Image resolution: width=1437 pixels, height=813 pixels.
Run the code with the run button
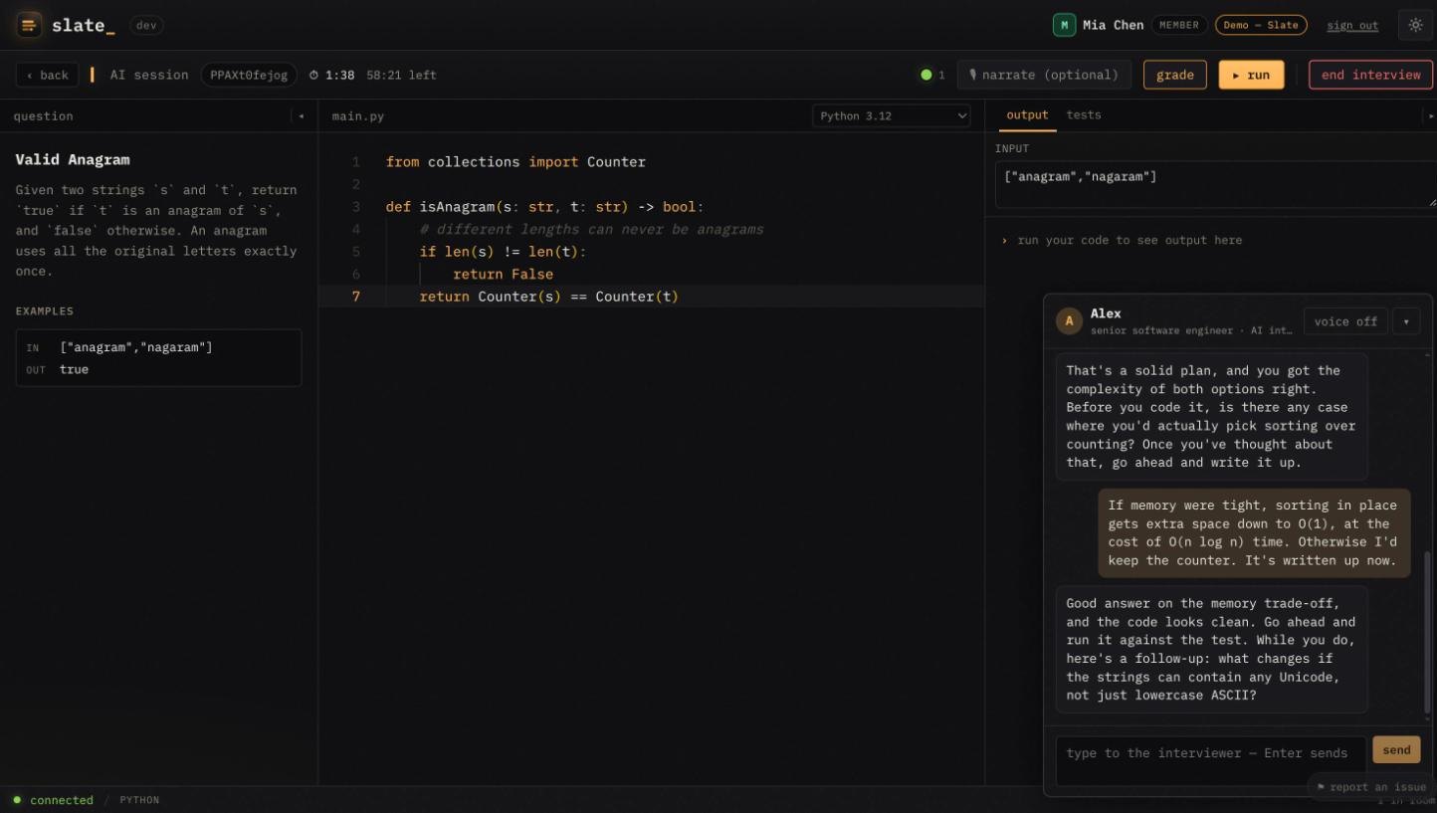click(1251, 75)
